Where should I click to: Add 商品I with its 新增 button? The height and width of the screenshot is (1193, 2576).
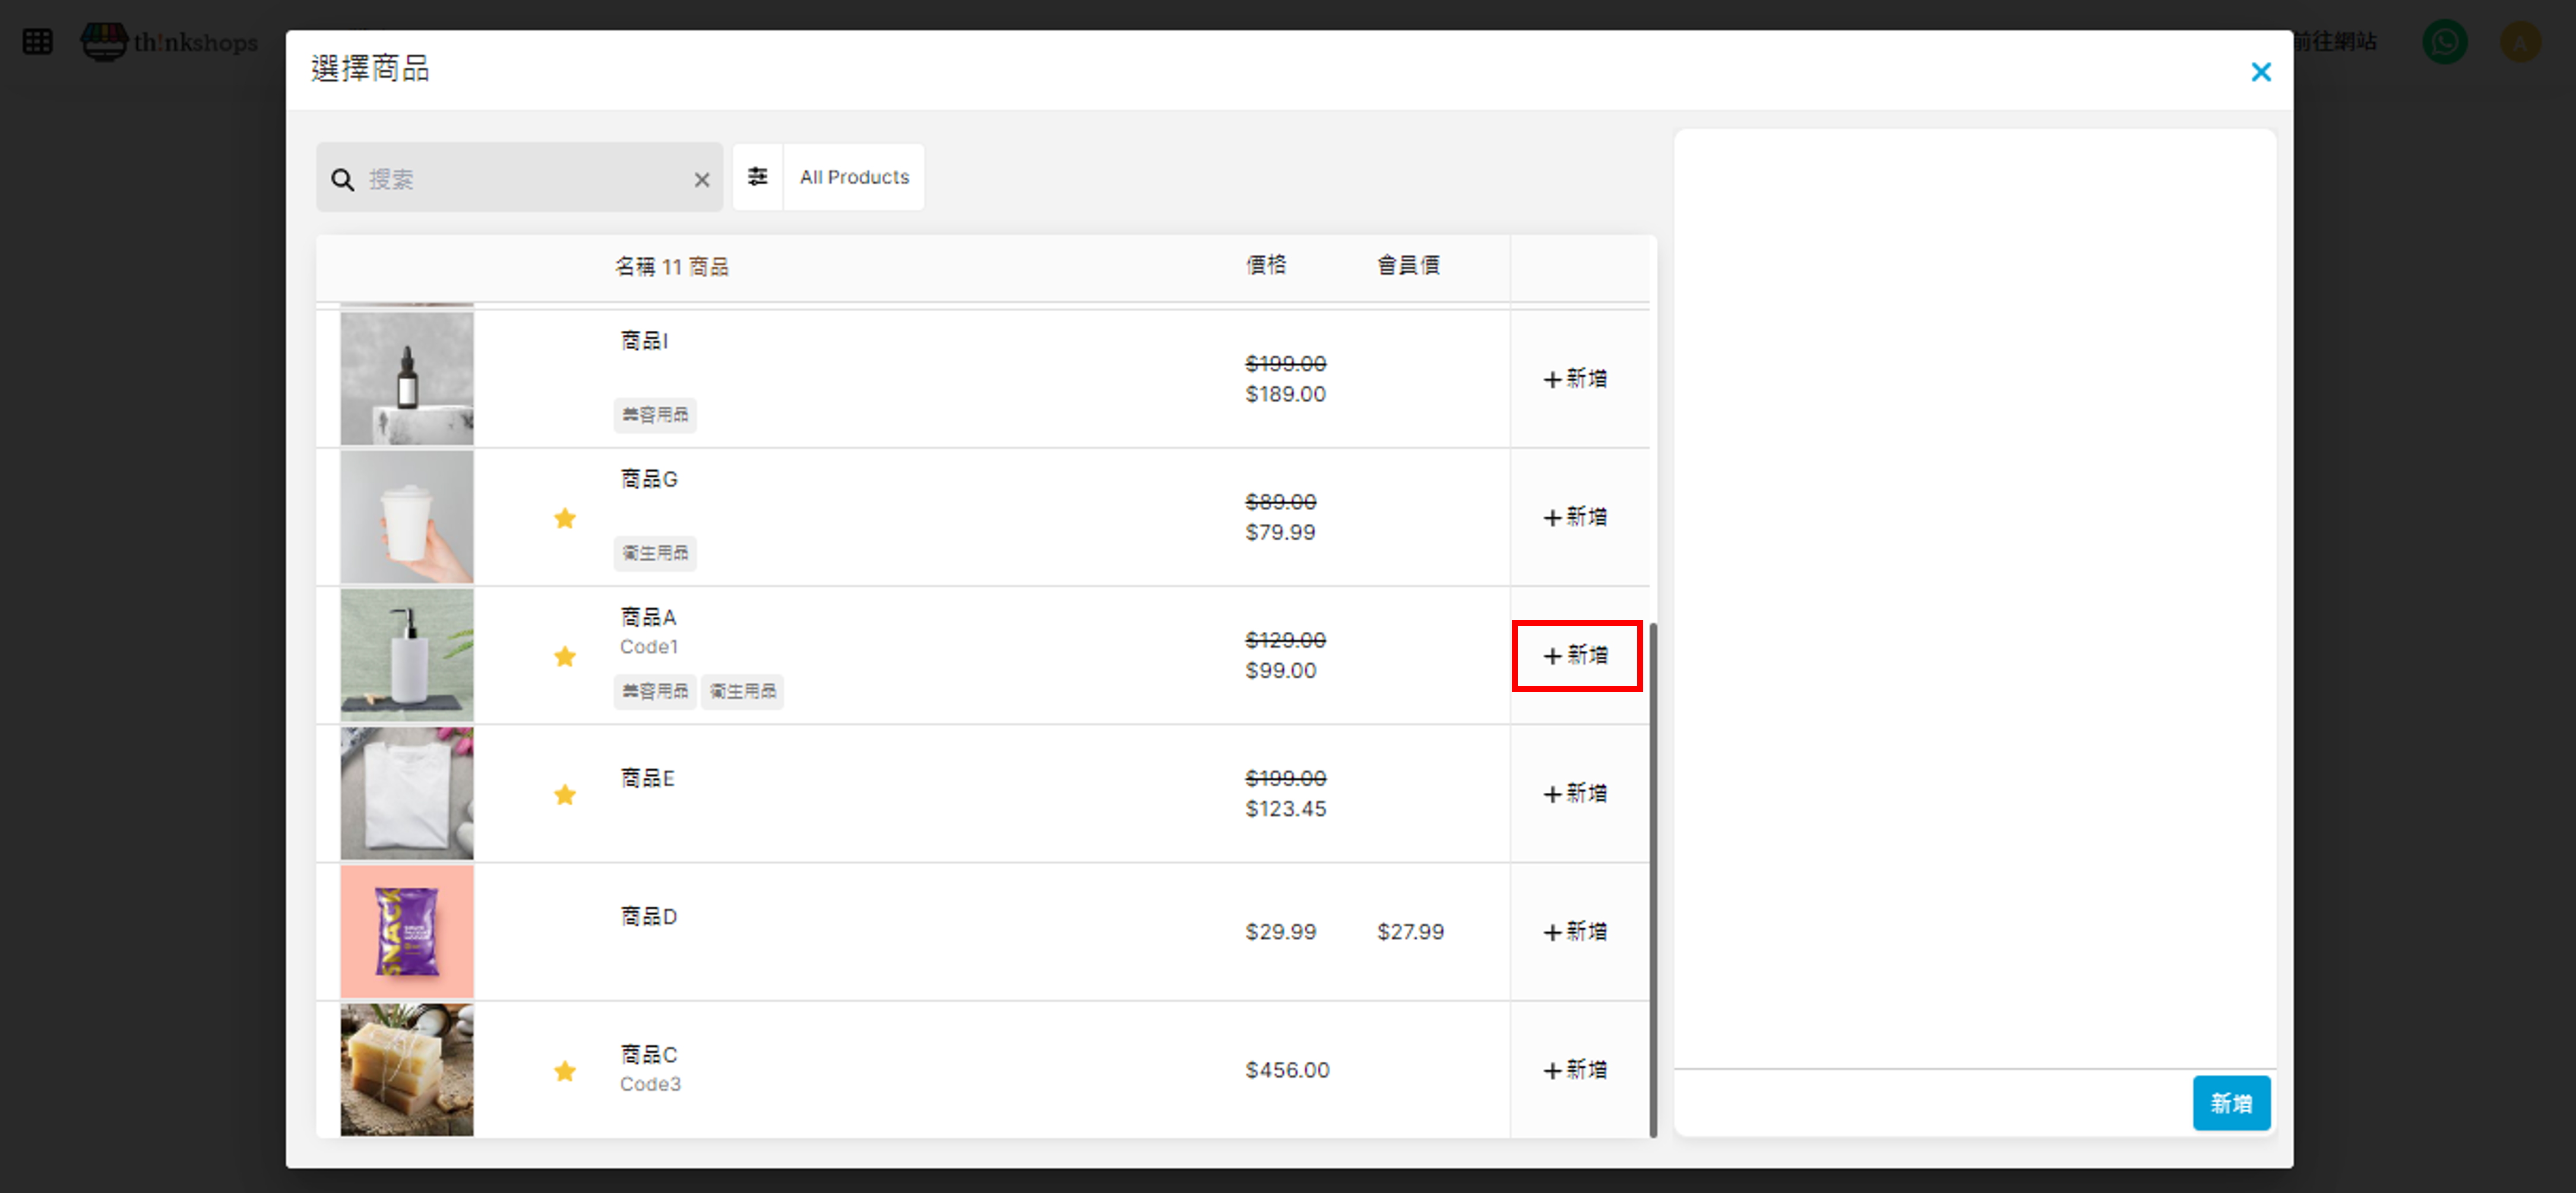(1575, 379)
